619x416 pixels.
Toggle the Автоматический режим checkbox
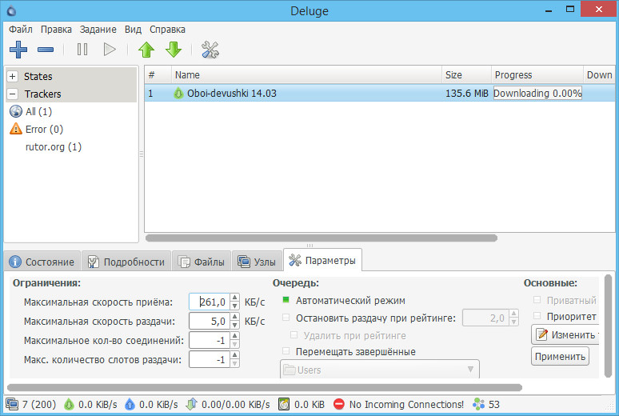point(286,301)
